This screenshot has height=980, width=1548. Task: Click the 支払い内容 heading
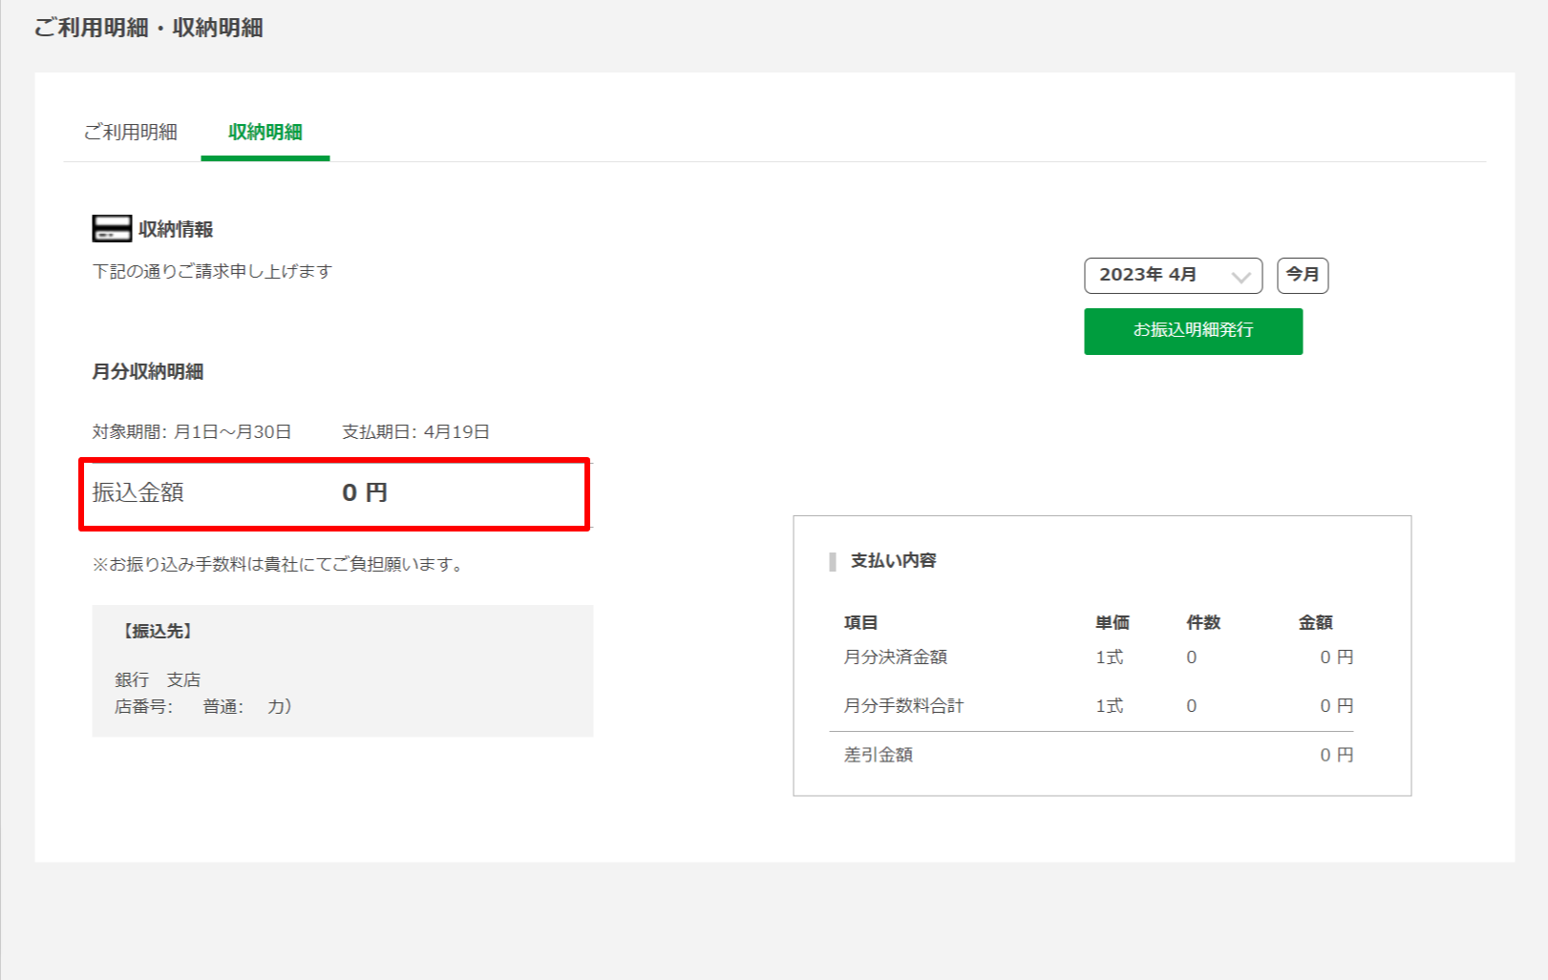tap(894, 560)
